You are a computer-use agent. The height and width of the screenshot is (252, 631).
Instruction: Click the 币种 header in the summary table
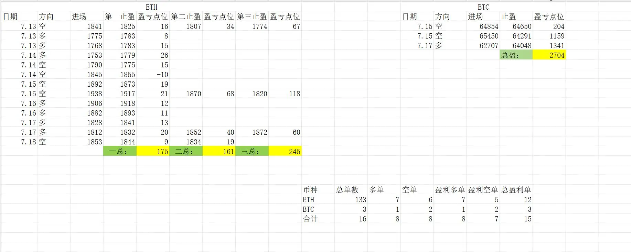coord(318,190)
